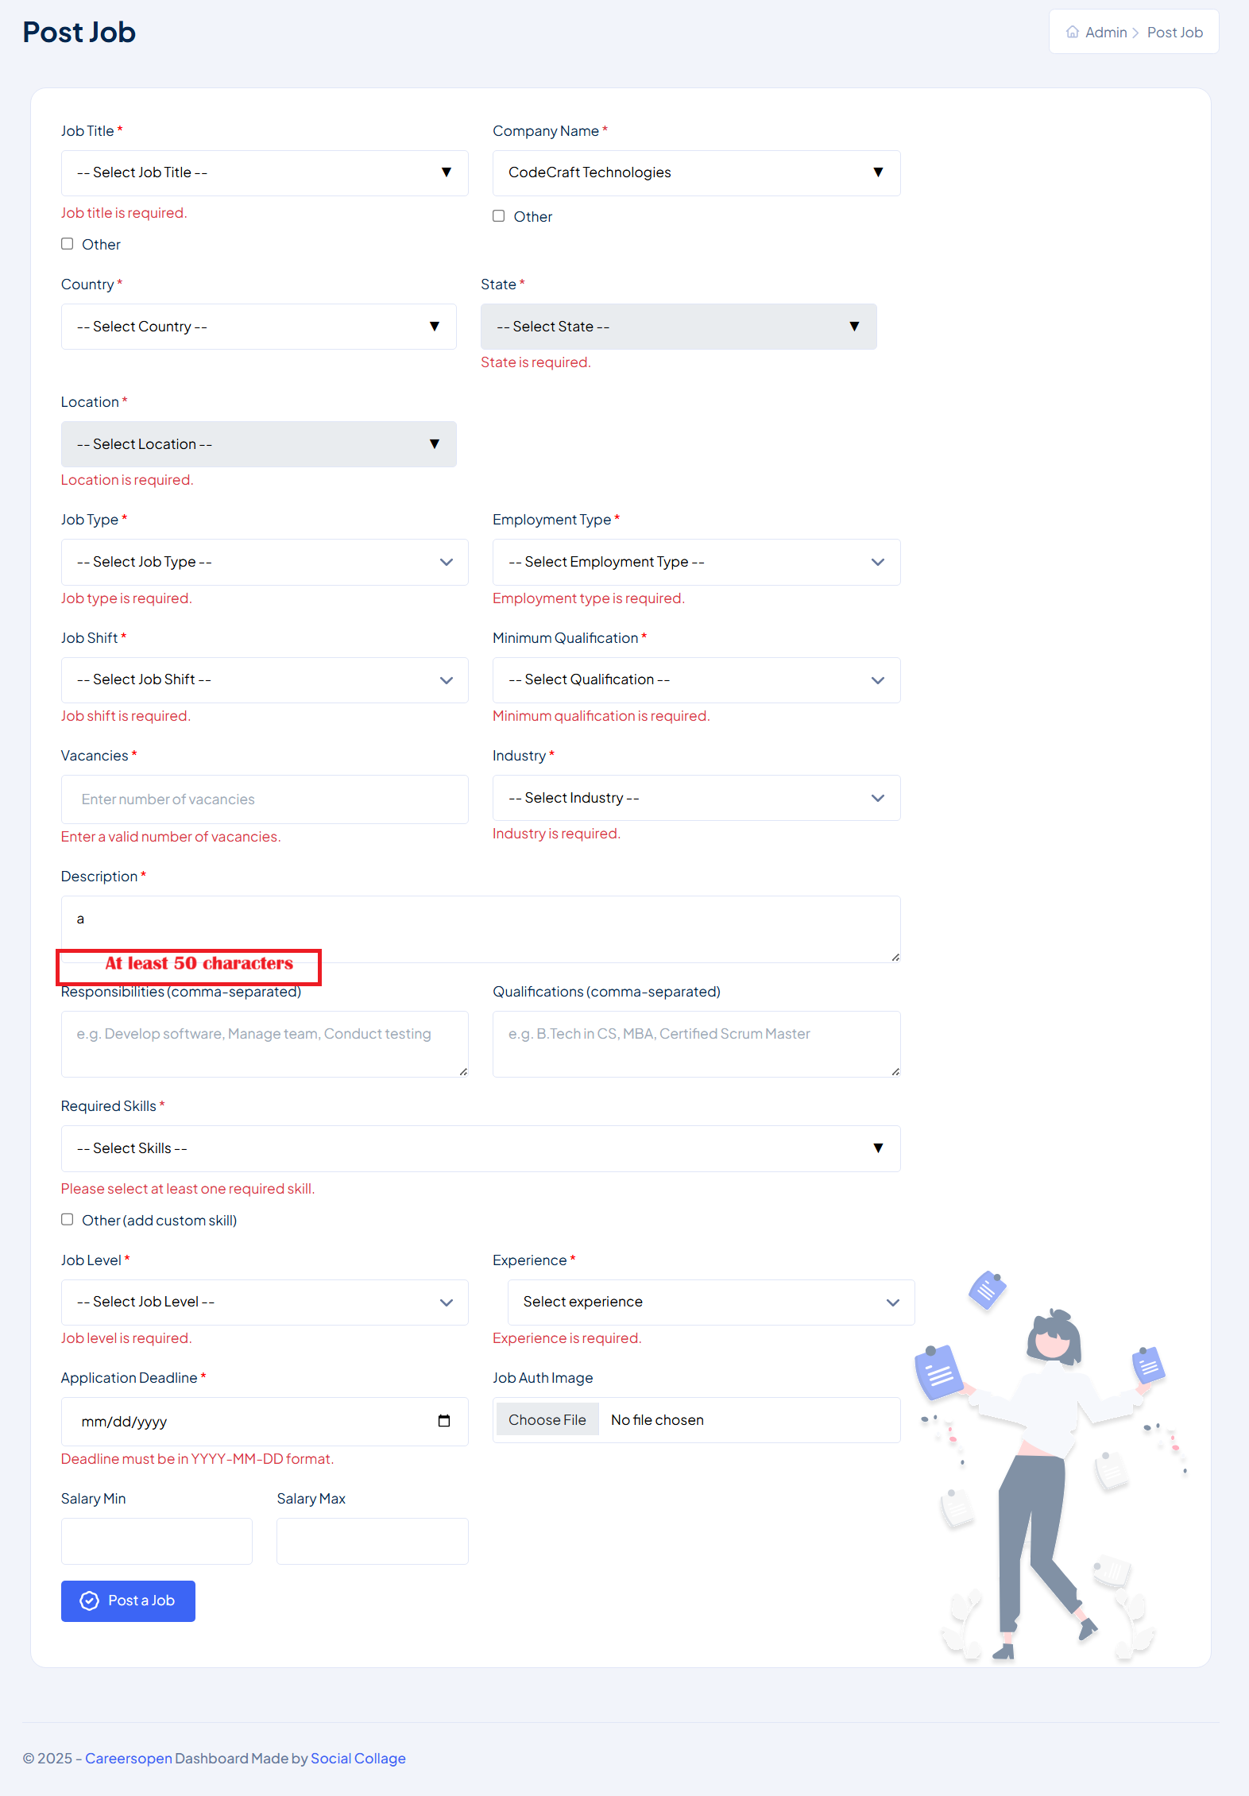Go to Admin in the breadcrumb

pos(1106,32)
